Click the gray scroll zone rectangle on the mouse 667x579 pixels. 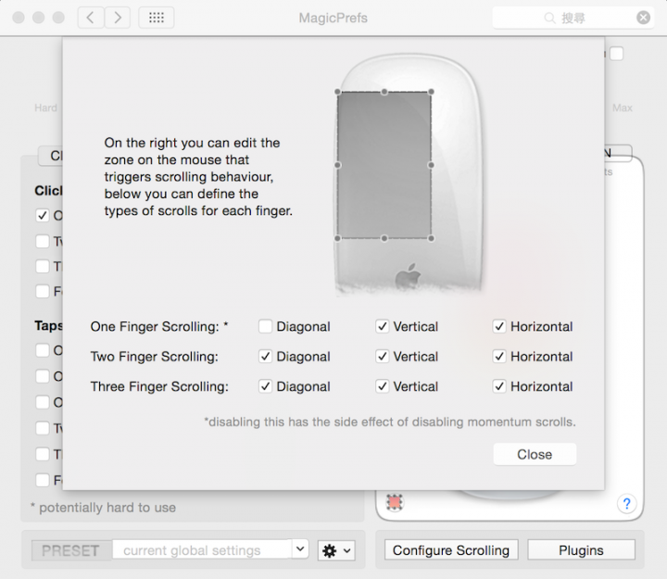point(384,165)
